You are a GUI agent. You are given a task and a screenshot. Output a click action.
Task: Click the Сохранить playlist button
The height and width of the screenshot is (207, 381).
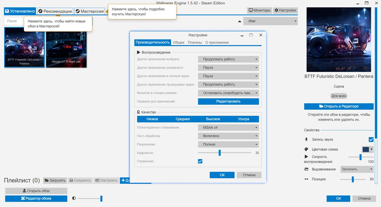(80, 180)
